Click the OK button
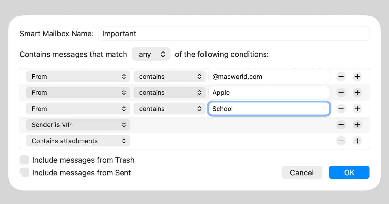 349,172
